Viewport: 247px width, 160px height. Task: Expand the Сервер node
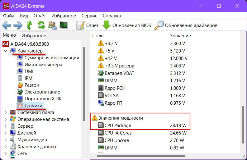coord(6,126)
